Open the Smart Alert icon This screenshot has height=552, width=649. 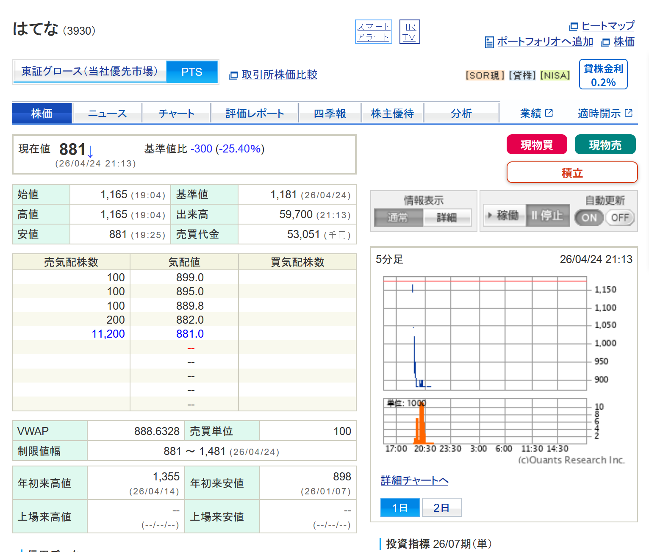373,32
